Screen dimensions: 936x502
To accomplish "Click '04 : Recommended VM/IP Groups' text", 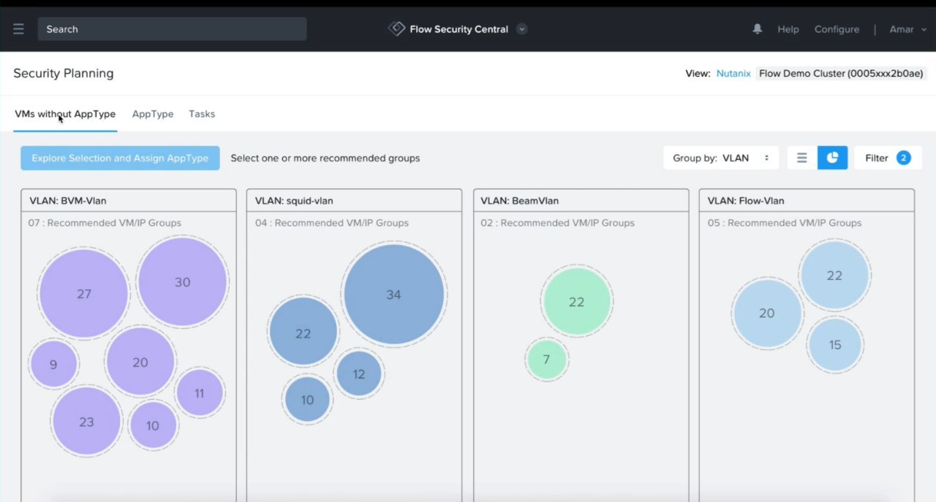I will [x=332, y=223].
